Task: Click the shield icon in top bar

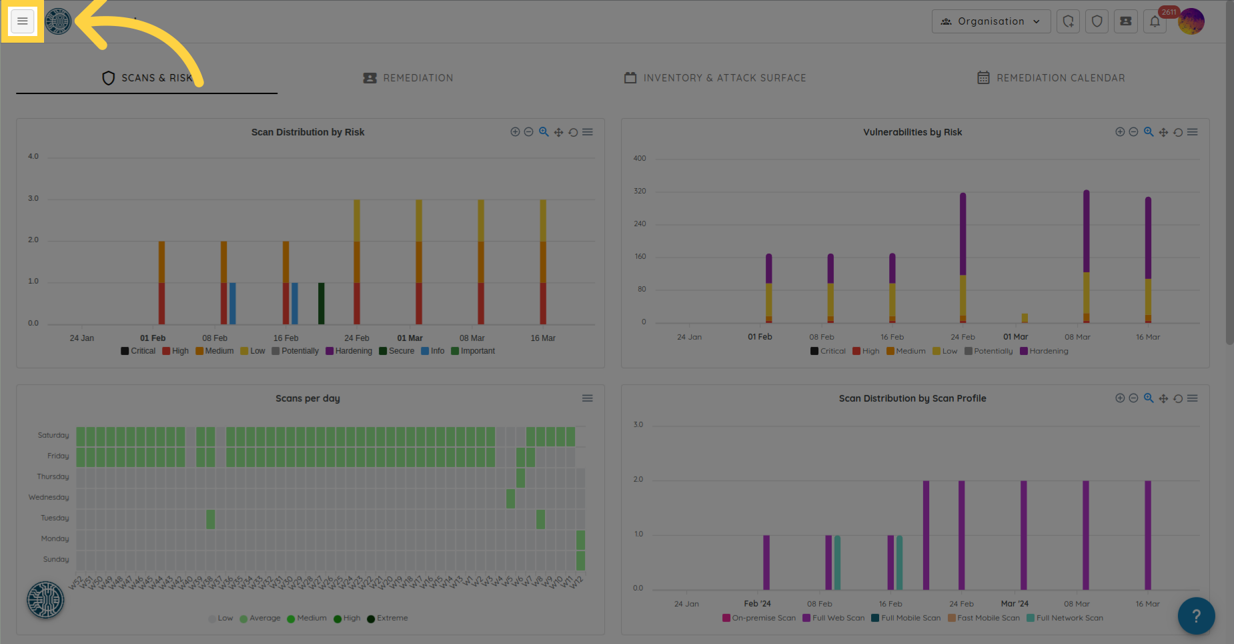Action: pos(1097,21)
